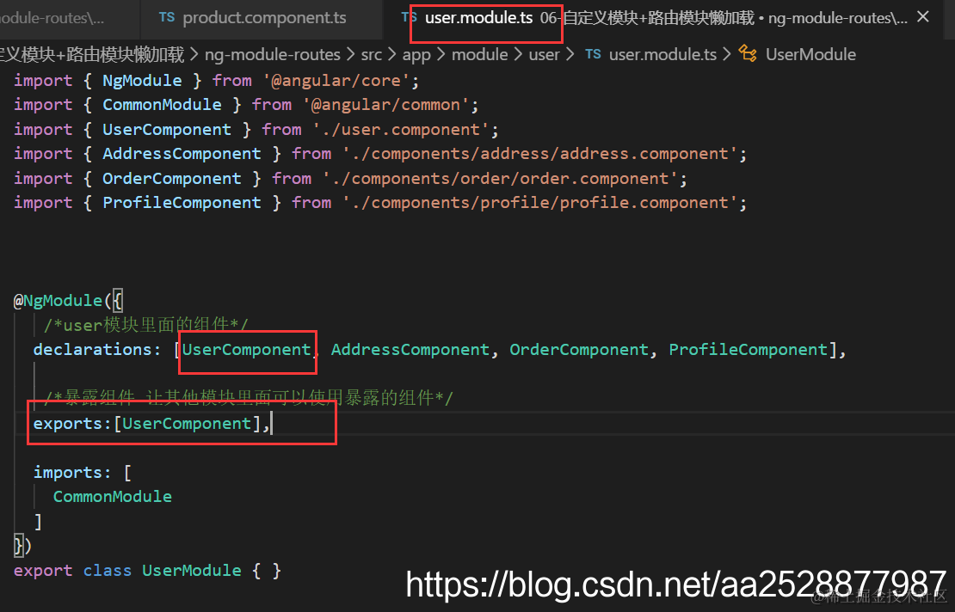Click OrderComponent in the declarations array
955x612 pixels.
coord(579,350)
